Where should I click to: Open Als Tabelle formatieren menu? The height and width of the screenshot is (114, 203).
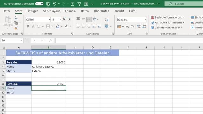167,22
